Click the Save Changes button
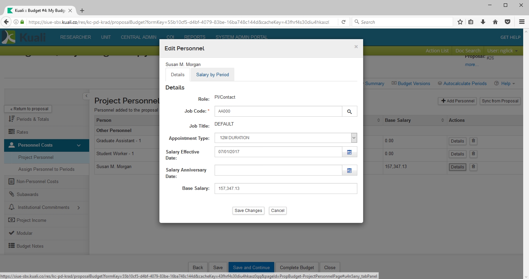Image resolution: width=529 pixels, height=279 pixels. 248,211
